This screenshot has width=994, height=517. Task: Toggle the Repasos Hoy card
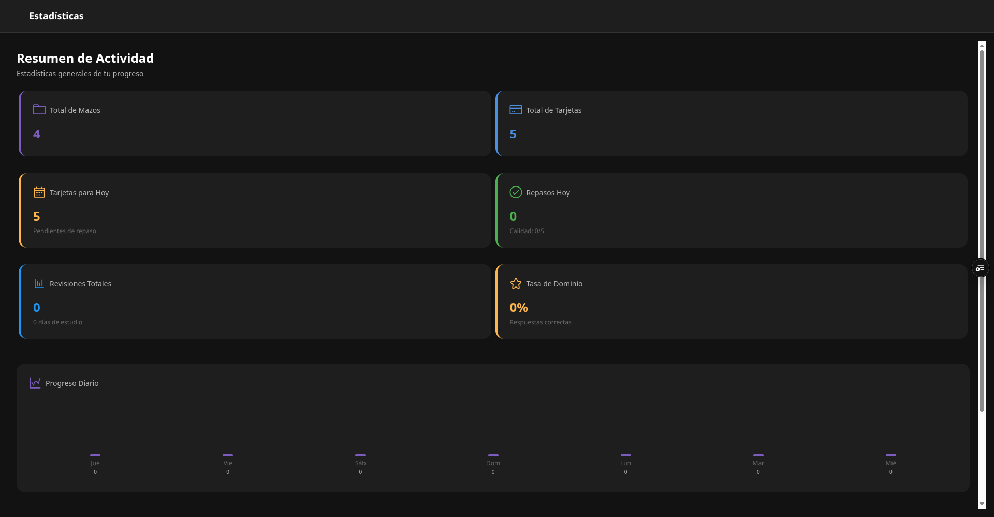(x=732, y=210)
